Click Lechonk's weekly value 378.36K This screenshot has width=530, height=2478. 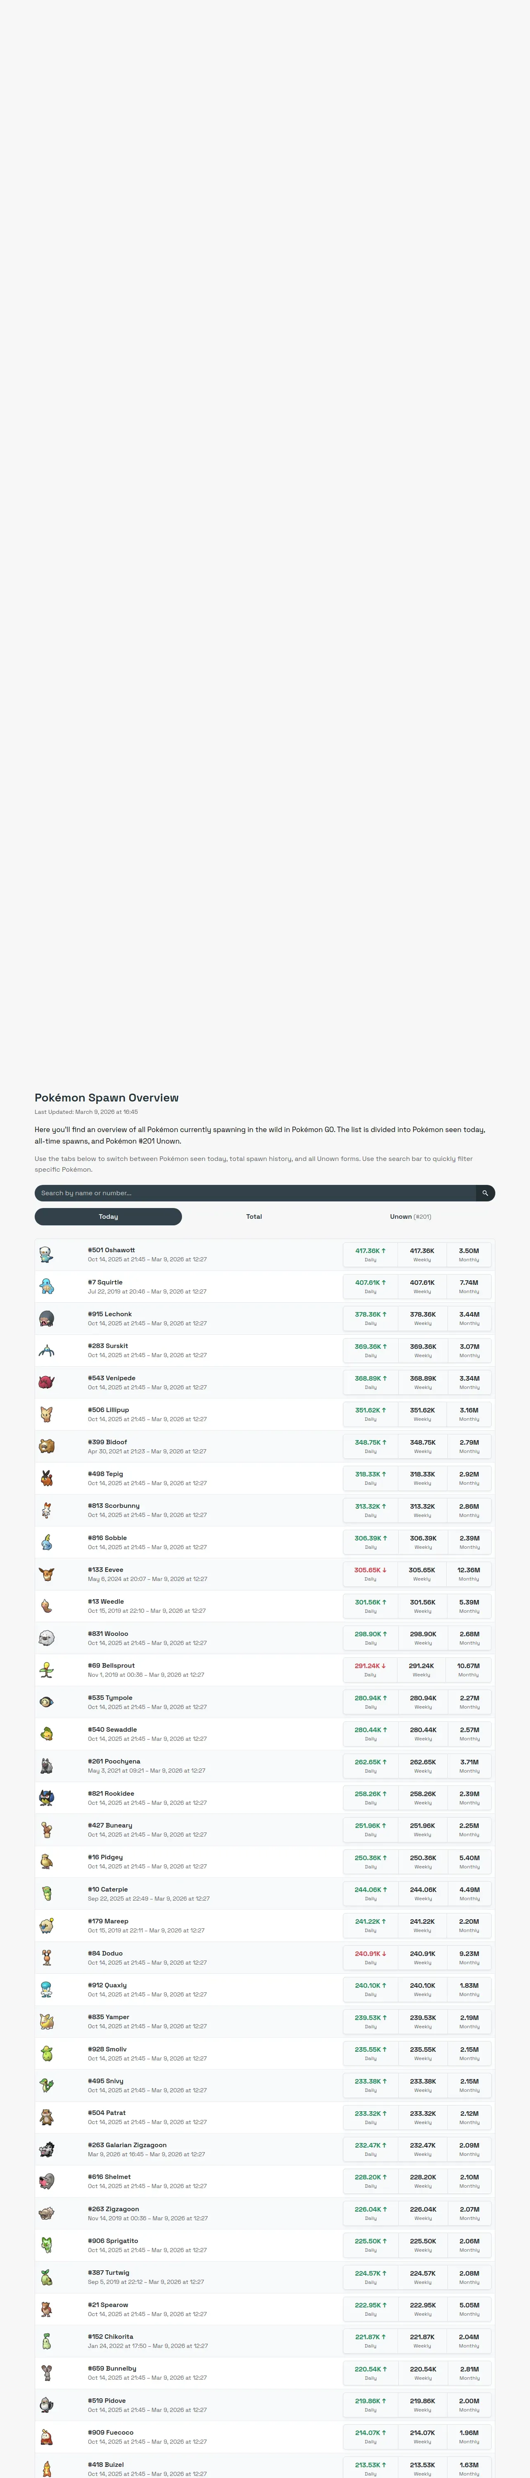(x=422, y=1314)
